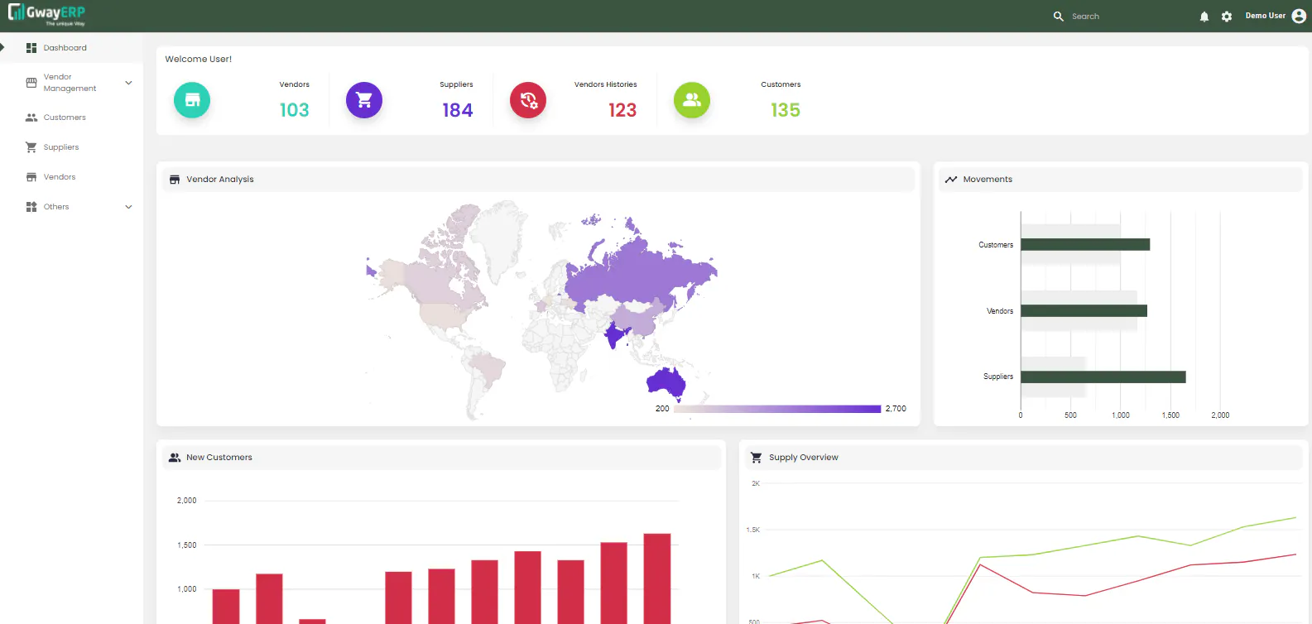Click the teal Vendors store icon

coord(192,100)
